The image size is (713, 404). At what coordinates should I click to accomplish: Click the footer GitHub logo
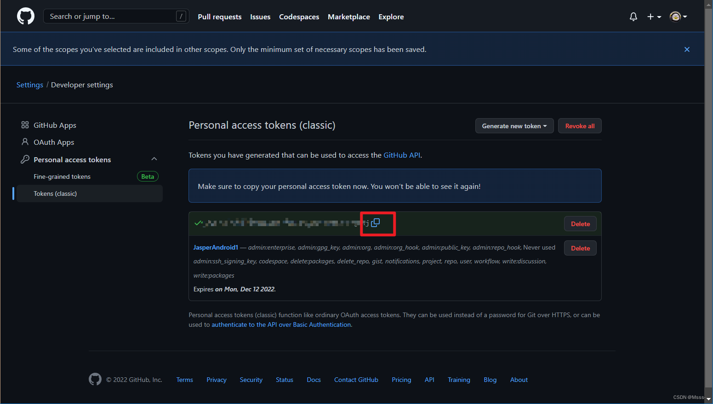coord(95,379)
